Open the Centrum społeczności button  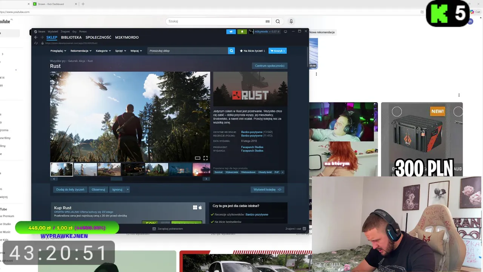pos(269,66)
